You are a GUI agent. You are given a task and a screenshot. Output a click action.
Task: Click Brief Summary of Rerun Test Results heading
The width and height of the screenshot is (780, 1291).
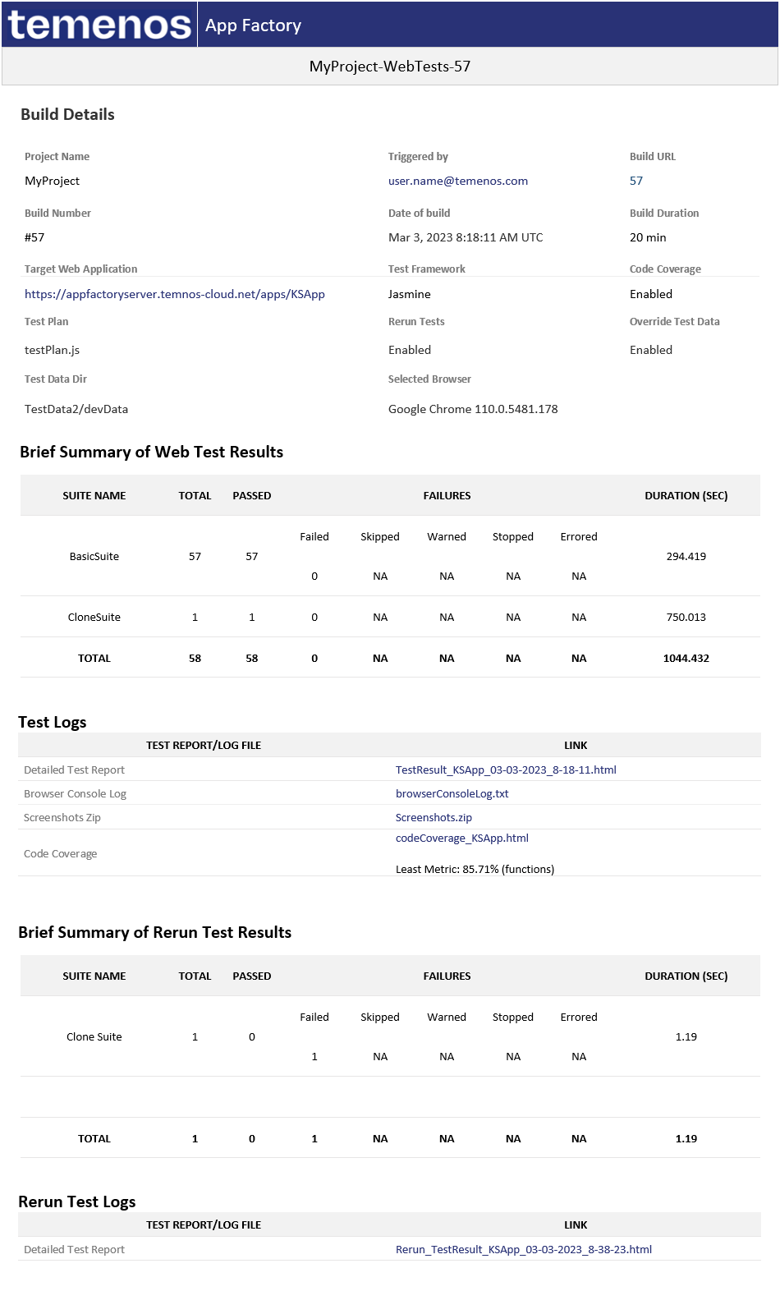click(x=155, y=933)
